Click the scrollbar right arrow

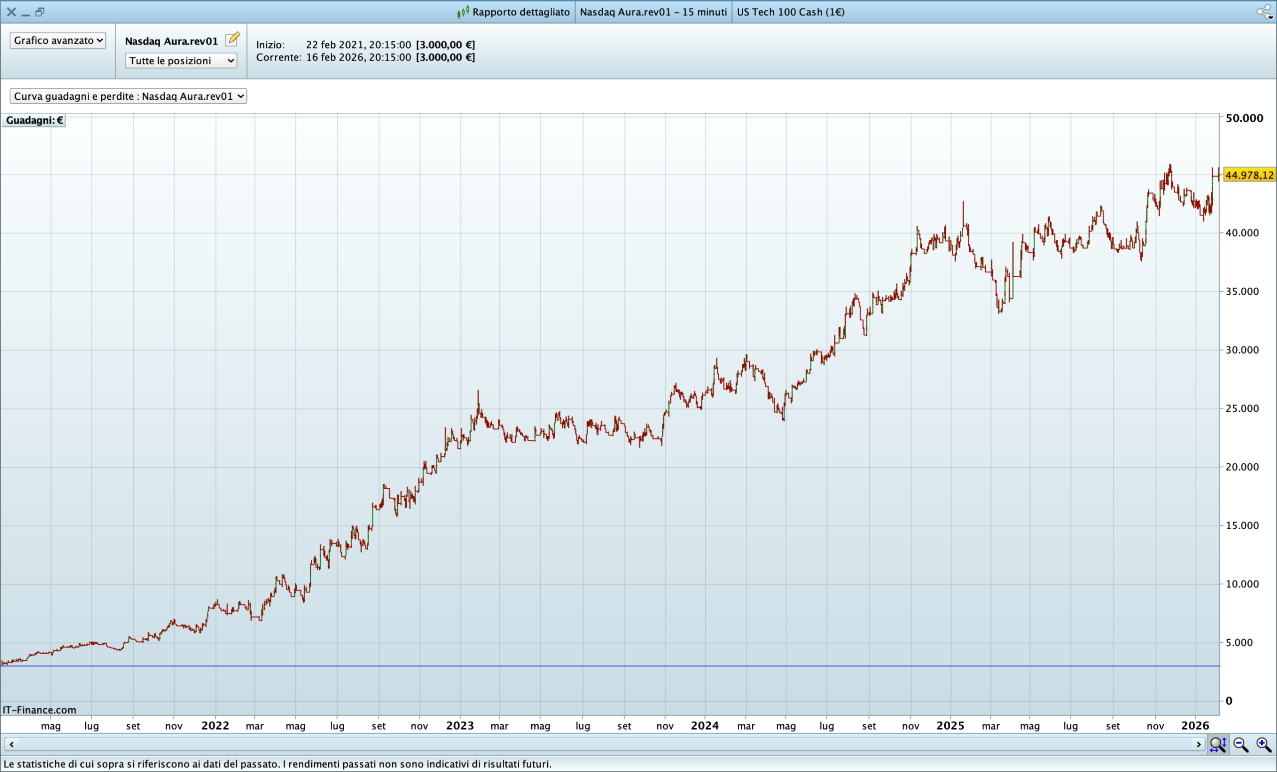(x=1198, y=745)
